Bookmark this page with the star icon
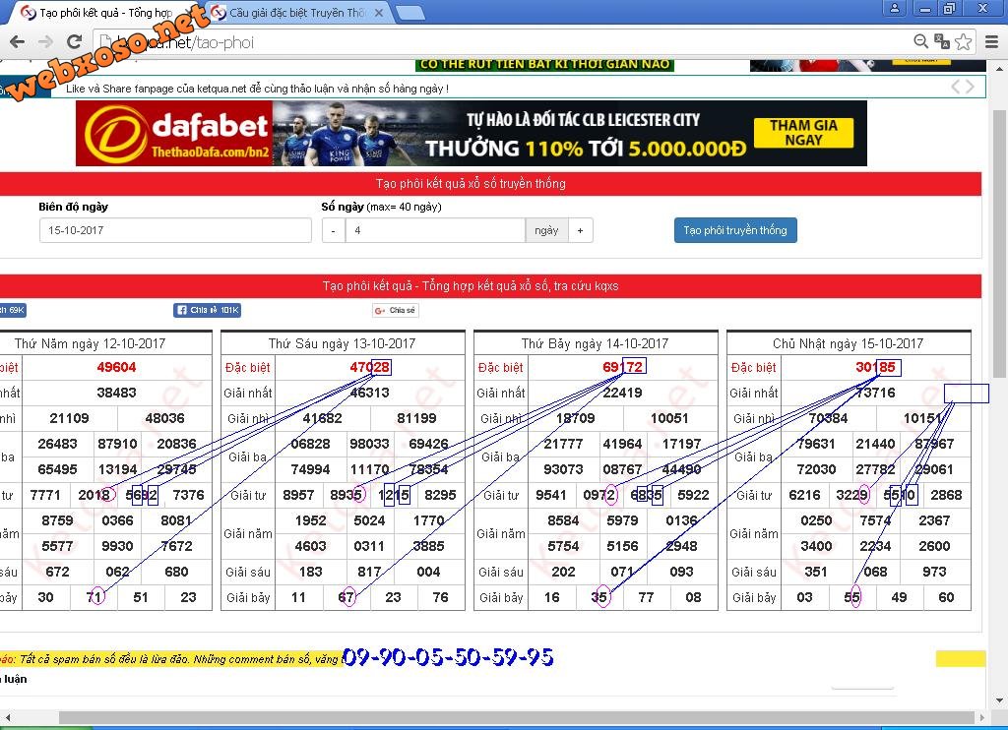 tap(963, 41)
